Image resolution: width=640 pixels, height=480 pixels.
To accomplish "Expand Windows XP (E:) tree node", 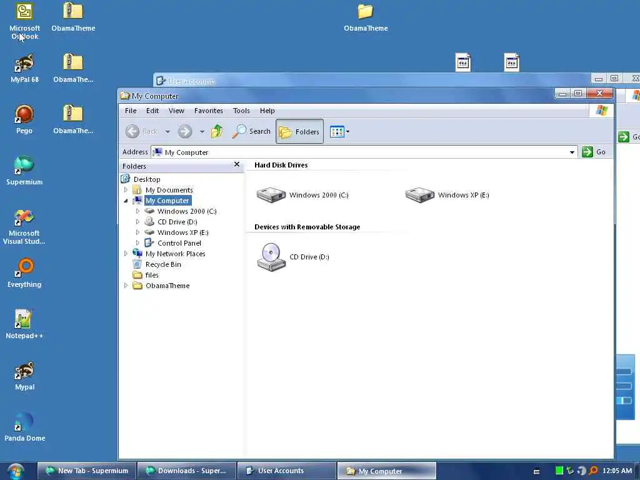I will (137, 232).
